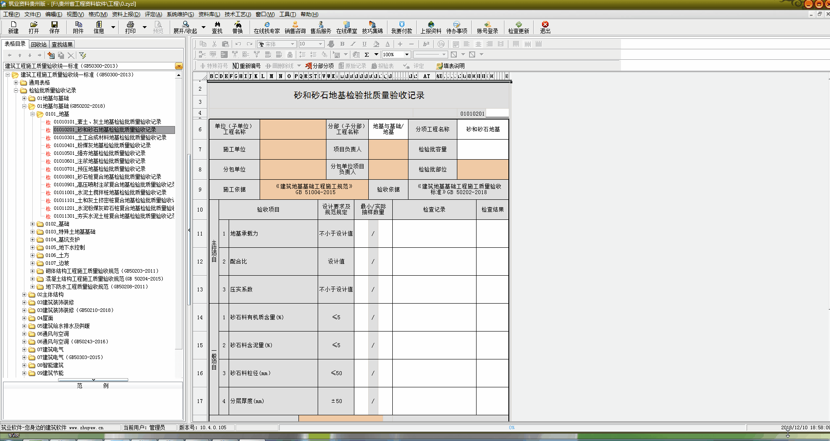Toggle Underline formatting button
830x441 pixels.
point(364,44)
